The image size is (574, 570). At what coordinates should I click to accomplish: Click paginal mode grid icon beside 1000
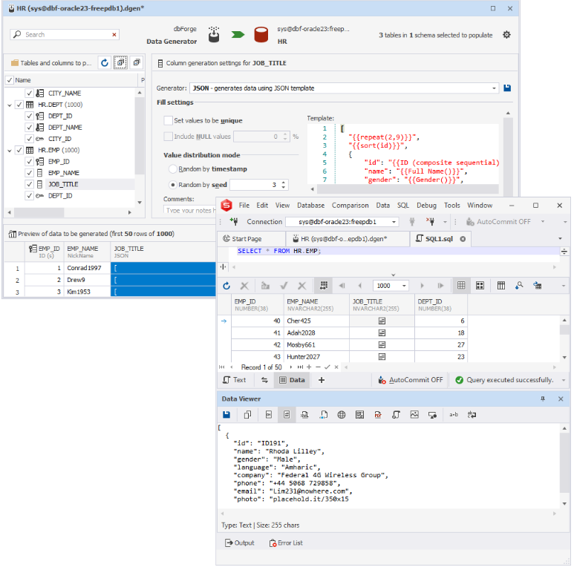[x=324, y=286]
